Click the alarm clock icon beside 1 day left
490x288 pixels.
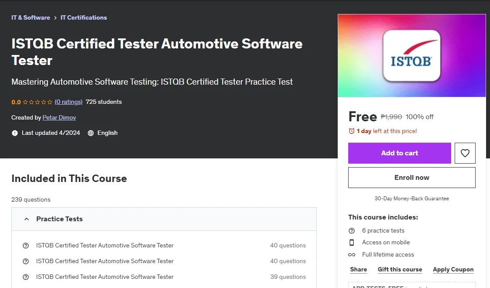[x=352, y=131]
